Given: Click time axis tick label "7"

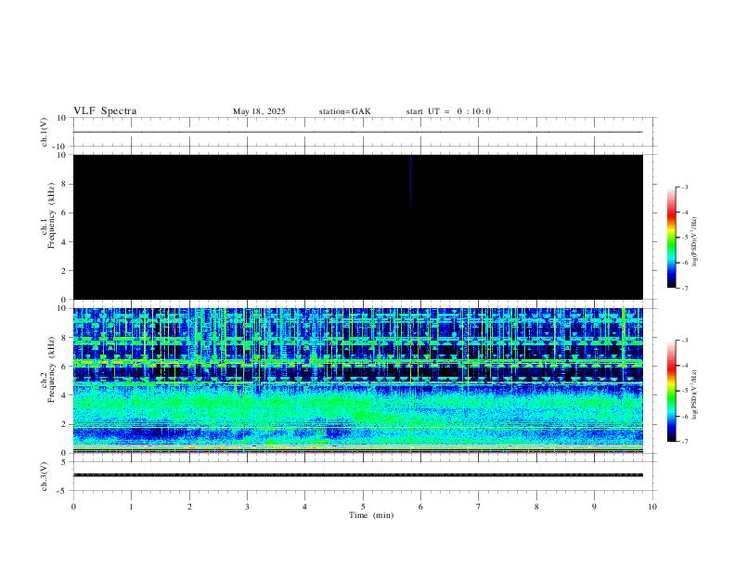Looking at the screenshot, I should [479, 507].
